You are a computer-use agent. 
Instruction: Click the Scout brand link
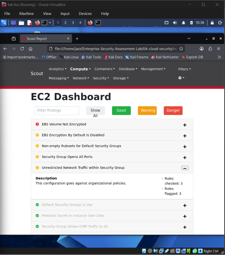point(37,73)
